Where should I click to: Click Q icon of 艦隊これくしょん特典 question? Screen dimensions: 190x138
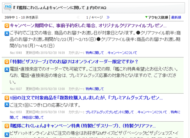tap(7, 126)
